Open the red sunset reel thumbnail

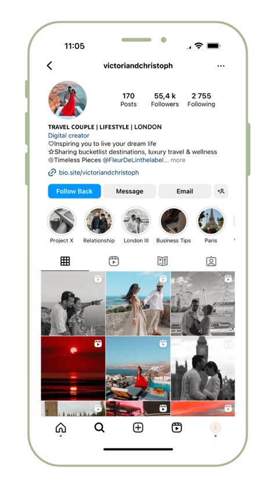coord(73,368)
